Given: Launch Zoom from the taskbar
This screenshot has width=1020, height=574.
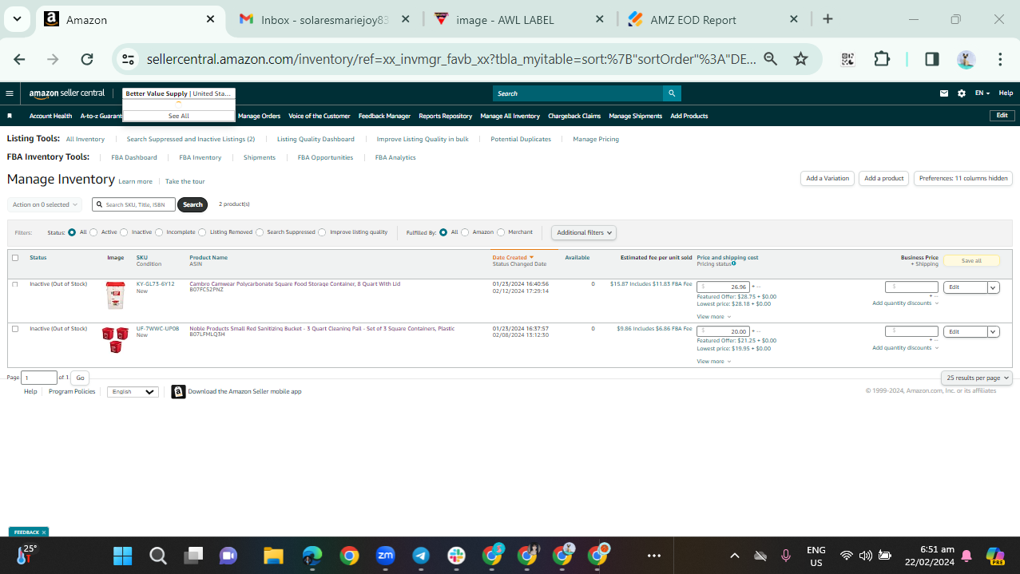Looking at the screenshot, I should [385, 556].
